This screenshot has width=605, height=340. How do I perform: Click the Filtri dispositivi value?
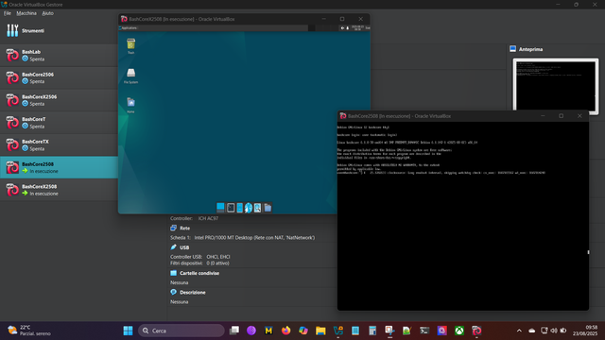[x=217, y=263]
